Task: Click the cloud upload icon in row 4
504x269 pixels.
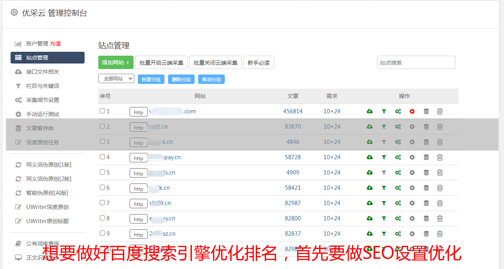Action: click(x=370, y=157)
